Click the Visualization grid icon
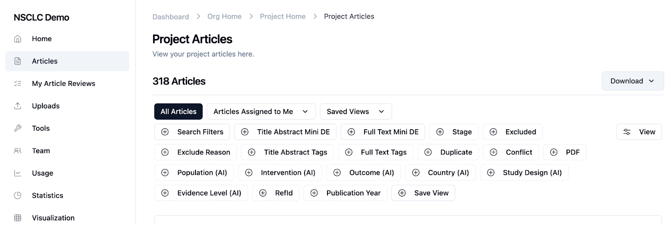The width and height of the screenshot is (671, 225). (x=18, y=218)
